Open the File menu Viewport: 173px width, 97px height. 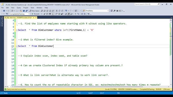point(2,8)
